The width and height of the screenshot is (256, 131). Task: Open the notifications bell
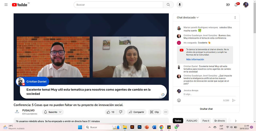236,5
